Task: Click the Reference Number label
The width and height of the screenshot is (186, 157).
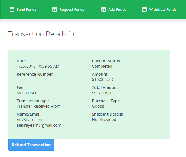Action: pyautogui.click(x=35, y=74)
